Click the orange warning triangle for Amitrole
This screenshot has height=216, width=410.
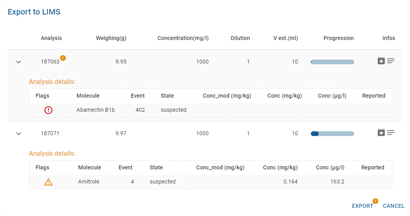[48, 182]
